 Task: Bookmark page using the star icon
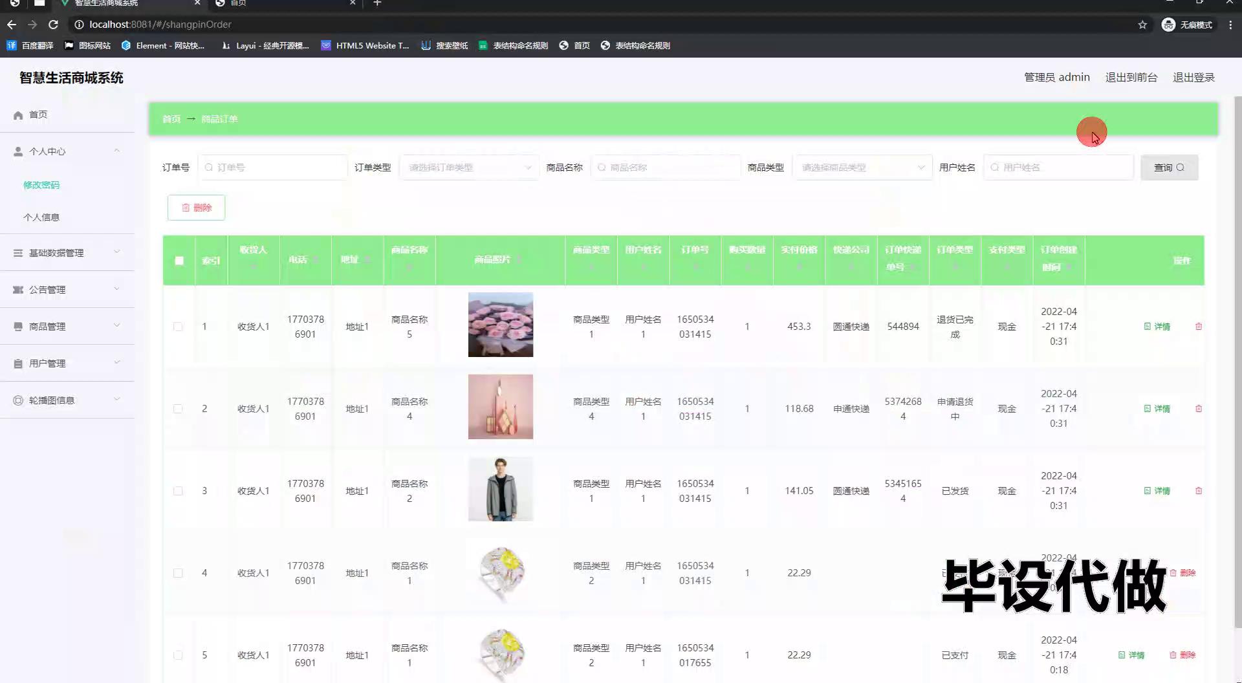tap(1142, 25)
